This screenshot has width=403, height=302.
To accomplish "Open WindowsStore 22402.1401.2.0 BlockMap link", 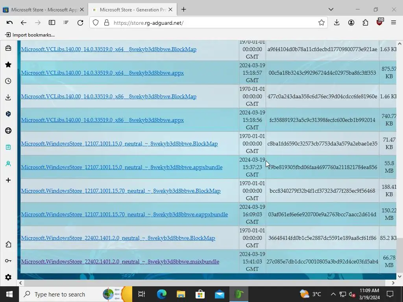I will [x=118, y=238].
